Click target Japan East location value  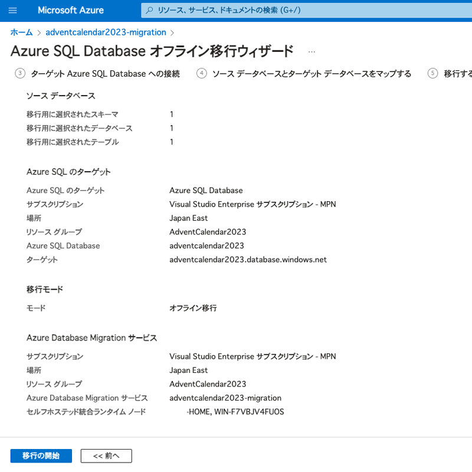click(x=188, y=218)
